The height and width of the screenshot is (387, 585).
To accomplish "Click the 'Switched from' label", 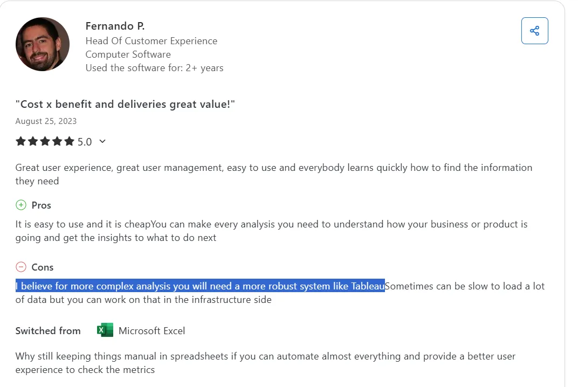I will [48, 331].
